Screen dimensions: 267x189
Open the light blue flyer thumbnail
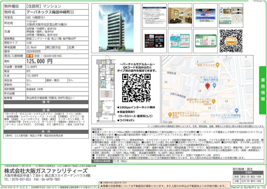tap(180, 41)
